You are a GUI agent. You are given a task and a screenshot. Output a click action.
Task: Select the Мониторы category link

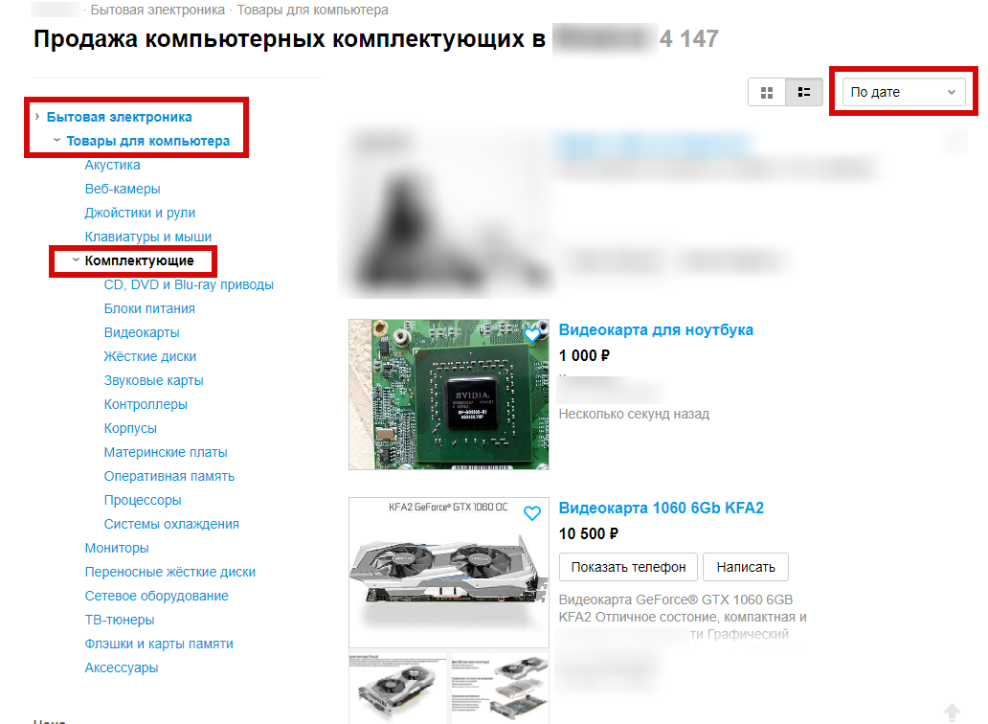pos(117,548)
